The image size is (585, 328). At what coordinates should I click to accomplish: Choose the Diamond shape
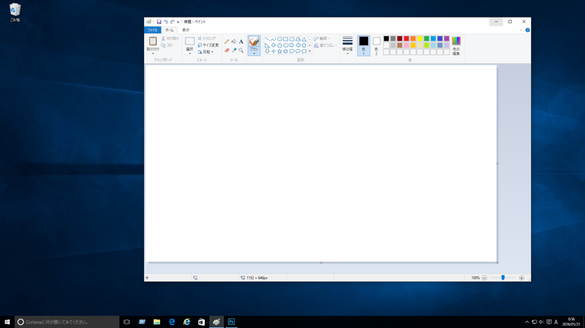pos(273,45)
